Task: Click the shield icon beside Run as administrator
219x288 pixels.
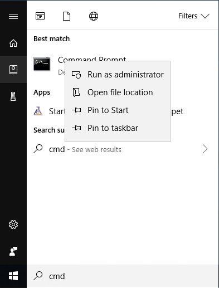Action: tap(76, 75)
